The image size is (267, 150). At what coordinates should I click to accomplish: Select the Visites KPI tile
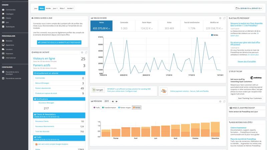click(x=169, y=26)
